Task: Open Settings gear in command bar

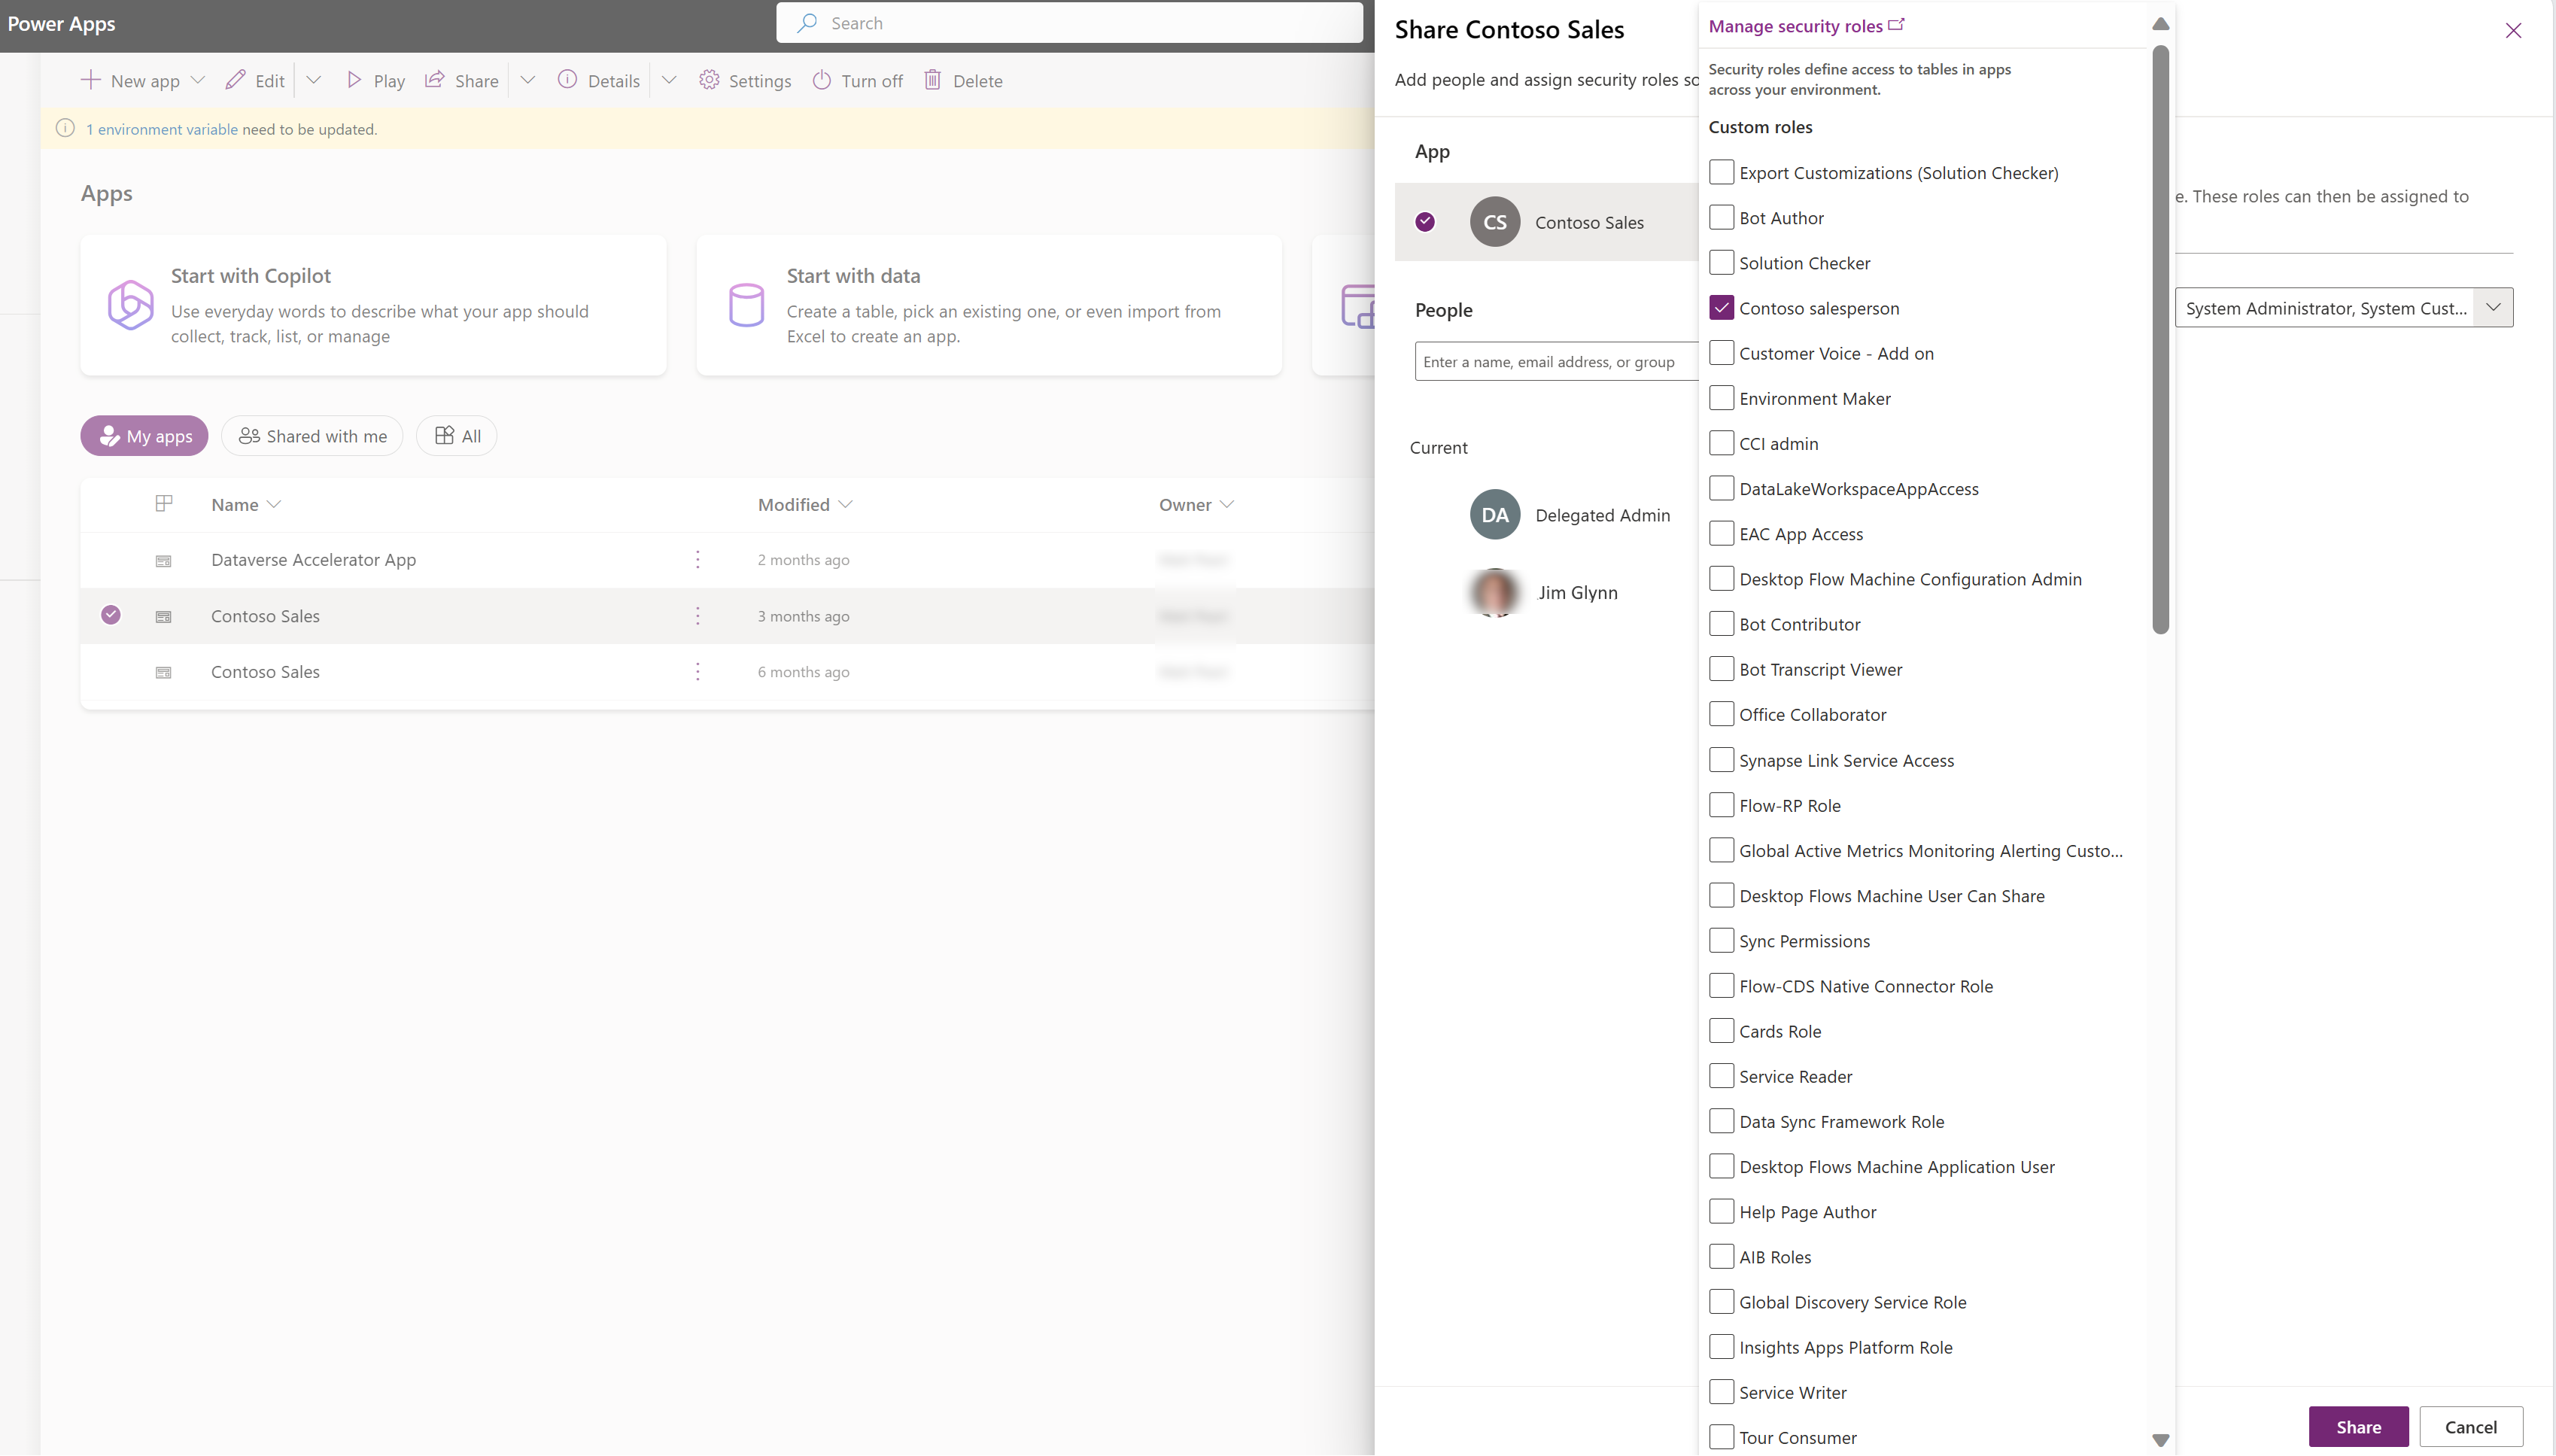Action: tap(709, 80)
